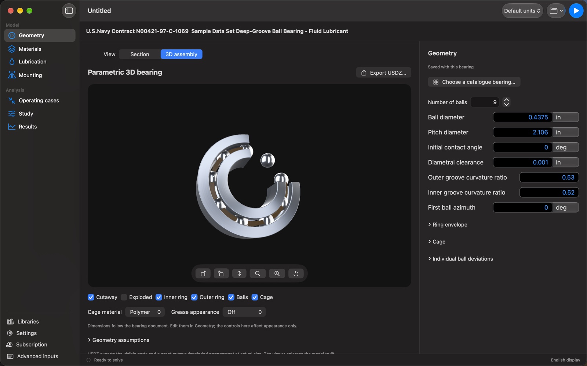Viewport: 587px width, 366px height.
Task: Click the Pitch diameter value field
Action: click(522, 132)
